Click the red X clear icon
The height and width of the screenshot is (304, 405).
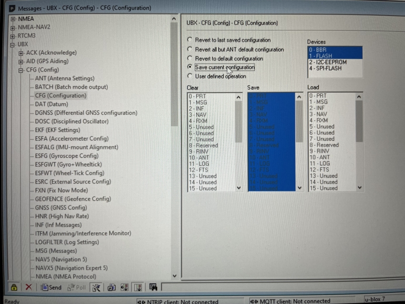coord(29,287)
